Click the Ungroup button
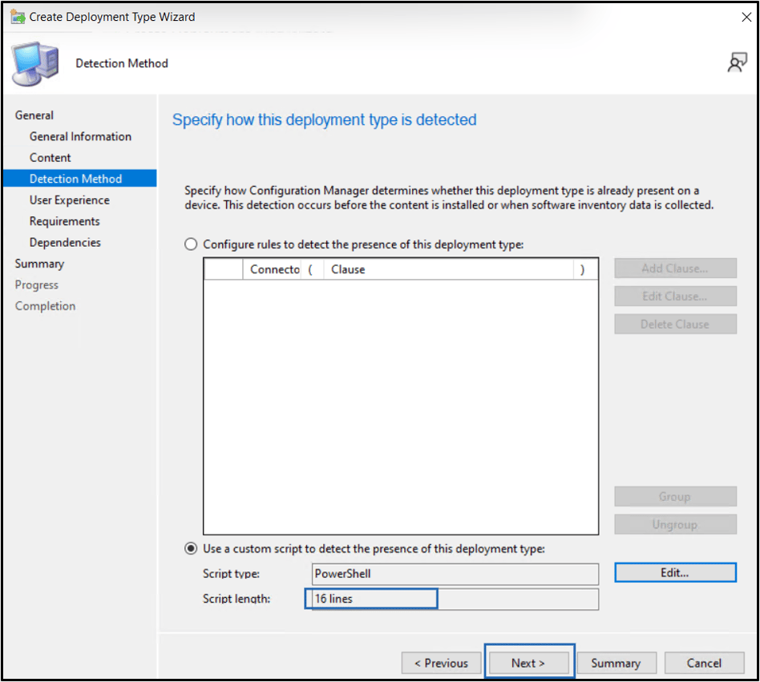 click(675, 525)
